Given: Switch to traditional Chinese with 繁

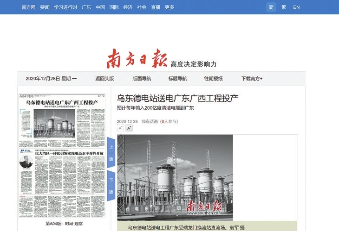Looking at the screenshot, I should (284, 7).
